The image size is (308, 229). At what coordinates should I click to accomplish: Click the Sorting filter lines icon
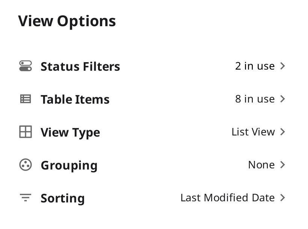(25, 198)
